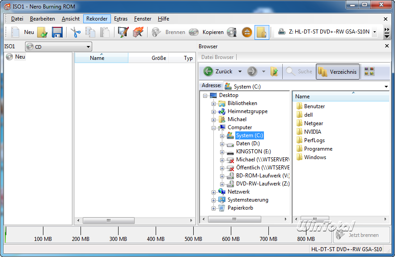395x257 pixels.
Task: Select the NVIDIA folder
Action: tap(313, 132)
